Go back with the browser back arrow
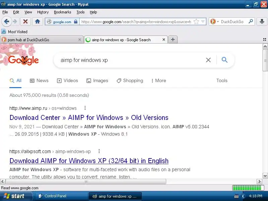Screen dimensions: 268x201 click(x=6, y=21)
